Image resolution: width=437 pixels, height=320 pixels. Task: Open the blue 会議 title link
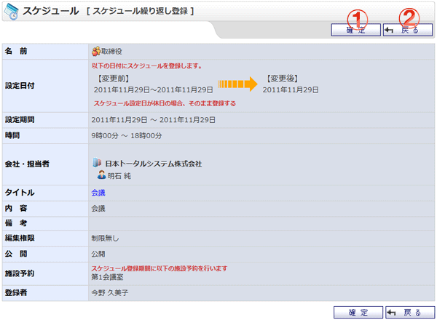[x=98, y=193]
